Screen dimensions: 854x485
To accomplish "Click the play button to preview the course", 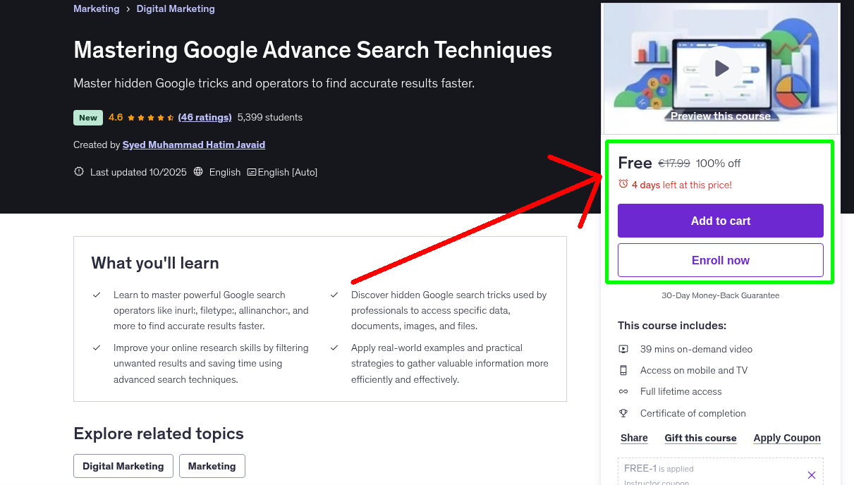I will [x=721, y=68].
